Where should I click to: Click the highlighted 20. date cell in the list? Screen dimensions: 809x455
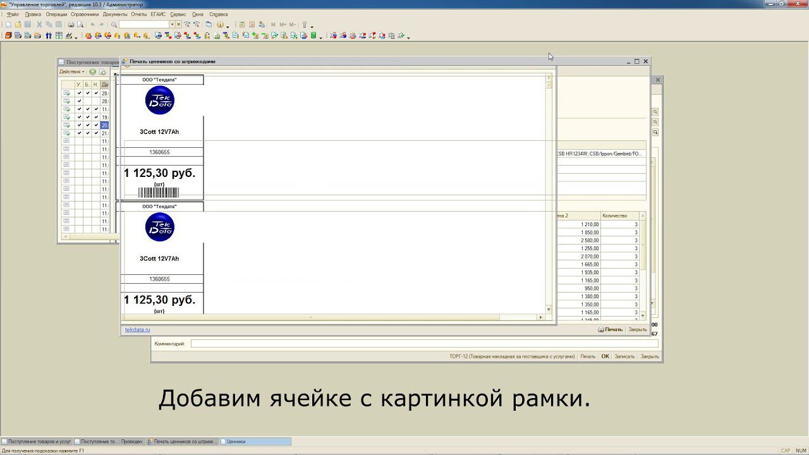click(105, 125)
